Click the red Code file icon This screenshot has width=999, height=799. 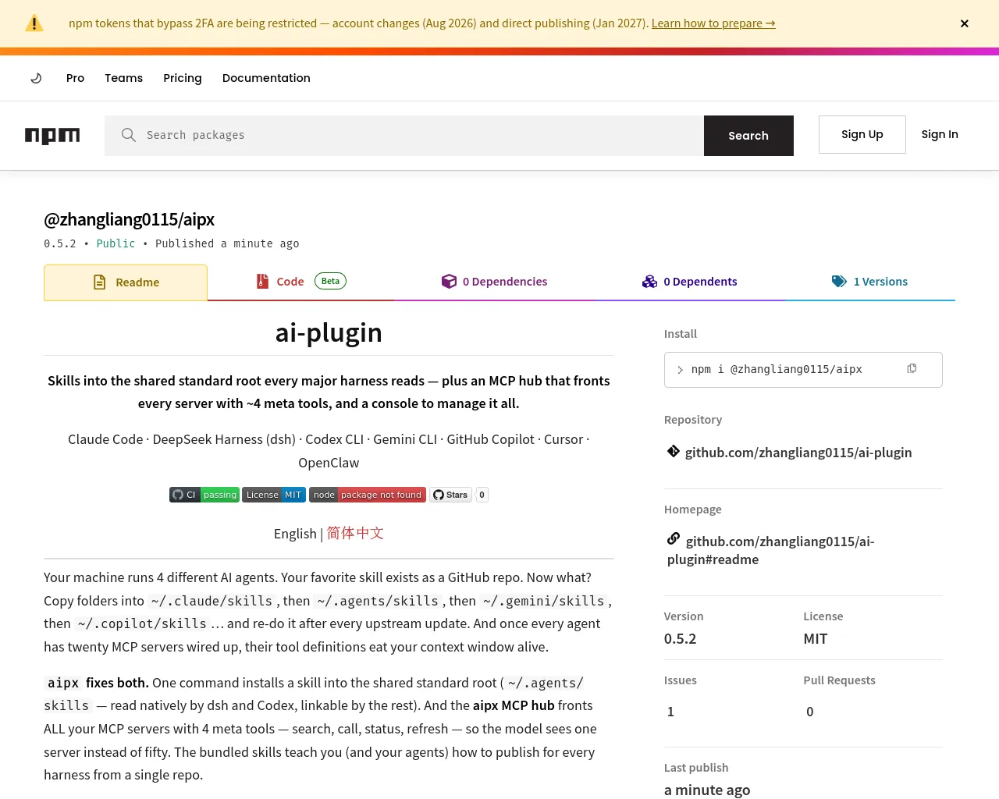tap(262, 281)
